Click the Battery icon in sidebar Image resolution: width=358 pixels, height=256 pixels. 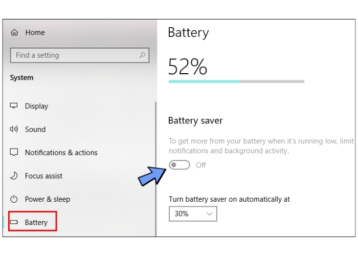14,222
